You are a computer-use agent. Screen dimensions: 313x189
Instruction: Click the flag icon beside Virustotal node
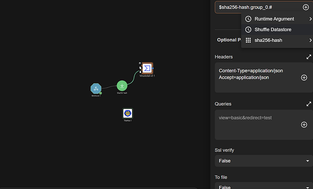click(x=140, y=63)
